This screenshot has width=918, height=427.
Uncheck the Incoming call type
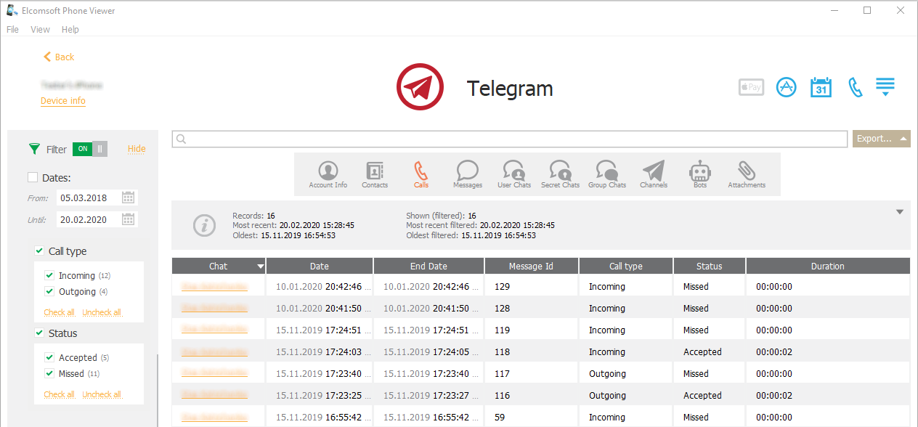pyautogui.click(x=49, y=275)
